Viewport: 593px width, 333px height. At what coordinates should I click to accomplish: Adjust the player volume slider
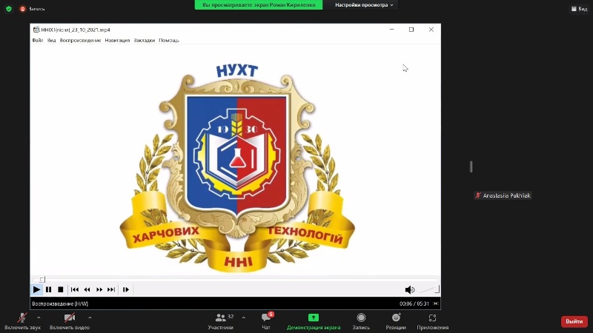(429, 289)
